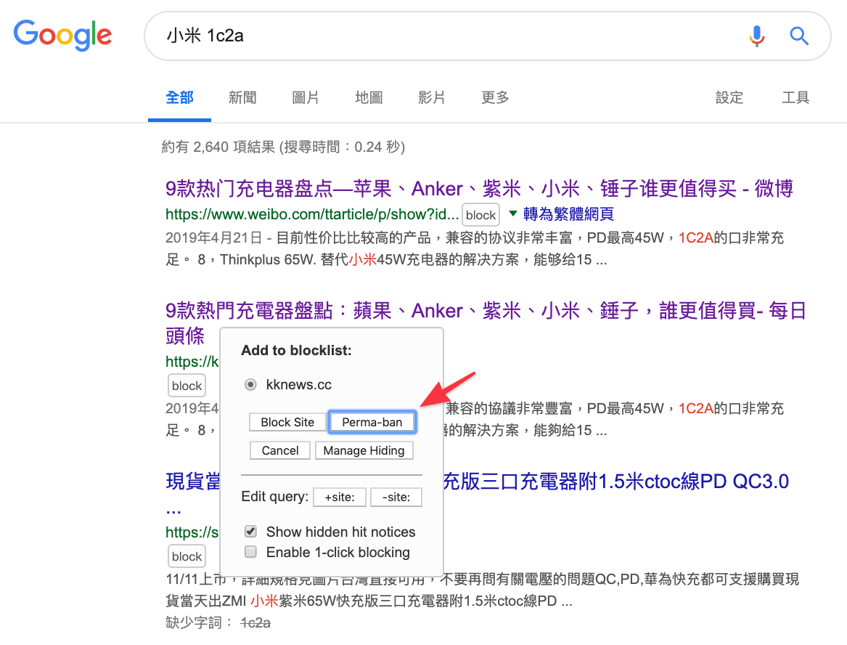Click the Block Site button
This screenshot has height=645, width=847.
[287, 422]
